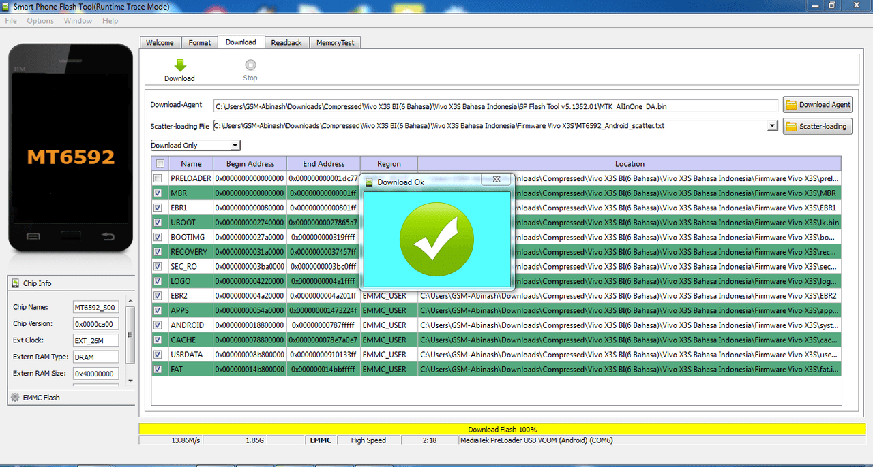The image size is (873, 467).
Task: Click the Scatter-loading button
Action: click(x=818, y=126)
